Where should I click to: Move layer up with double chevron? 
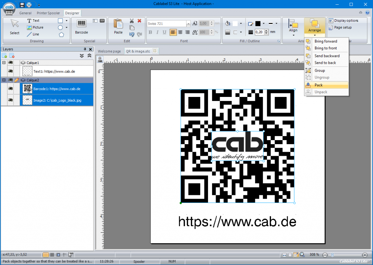[90, 56]
